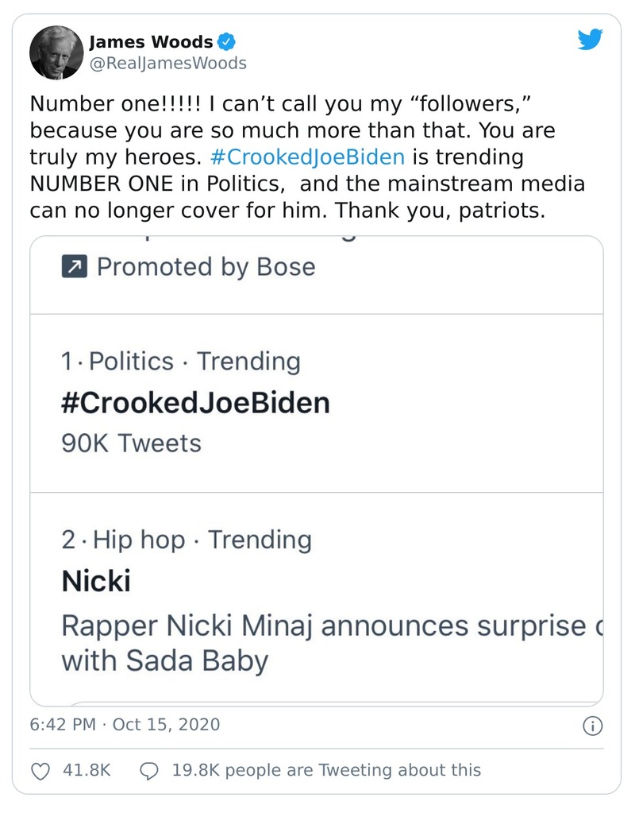Viewport: 635px width, 813px height.
Task: Open James Woods' profile picture
Action: [x=55, y=51]
